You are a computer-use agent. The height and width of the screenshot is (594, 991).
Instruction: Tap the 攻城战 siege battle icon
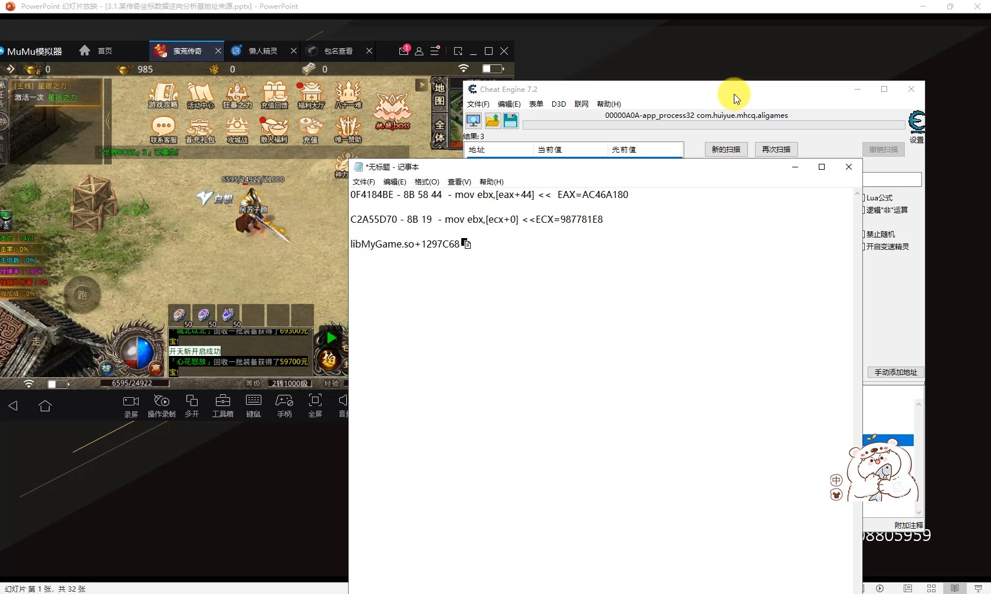tap(237, 130)
